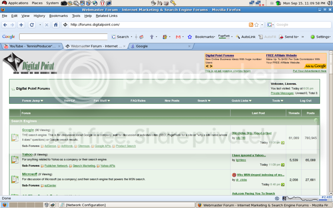Go to last post arrow in Microsoft forum row
Viewport: 333px width, 208px height.
[x=283, y=185]
